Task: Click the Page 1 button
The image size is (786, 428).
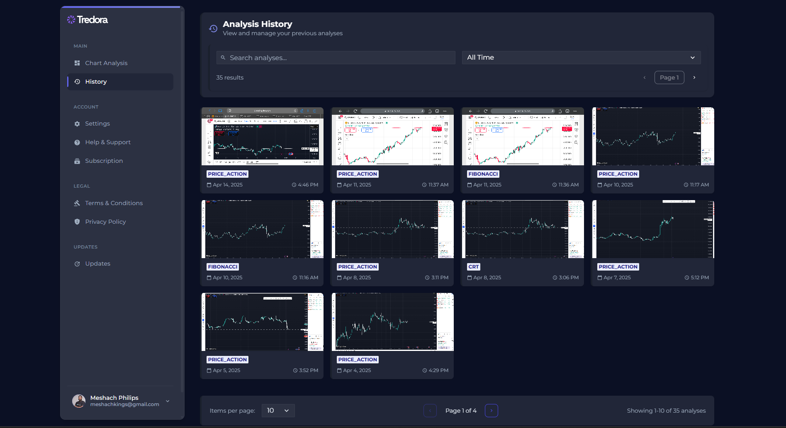Action: point(669,77)
